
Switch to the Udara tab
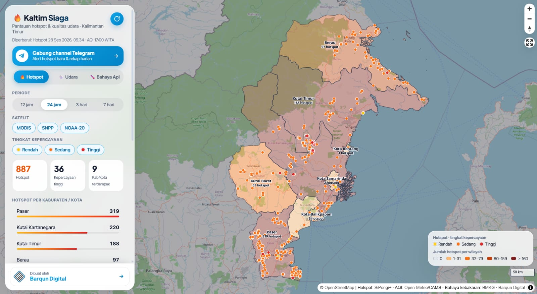(x=68, y=77)
